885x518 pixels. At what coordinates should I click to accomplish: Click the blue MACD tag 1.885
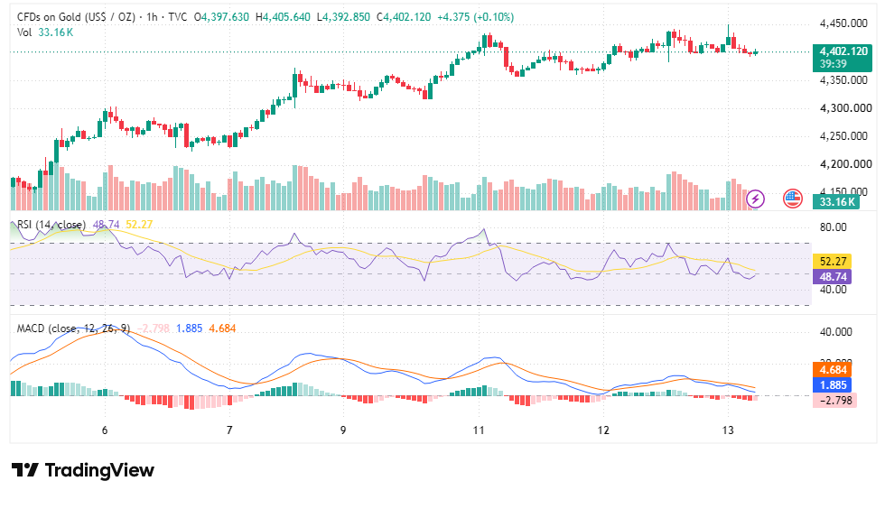(x=832, y=384)
